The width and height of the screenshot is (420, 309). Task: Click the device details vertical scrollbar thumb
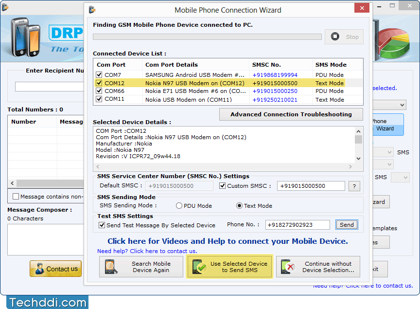tap(358, 140)
